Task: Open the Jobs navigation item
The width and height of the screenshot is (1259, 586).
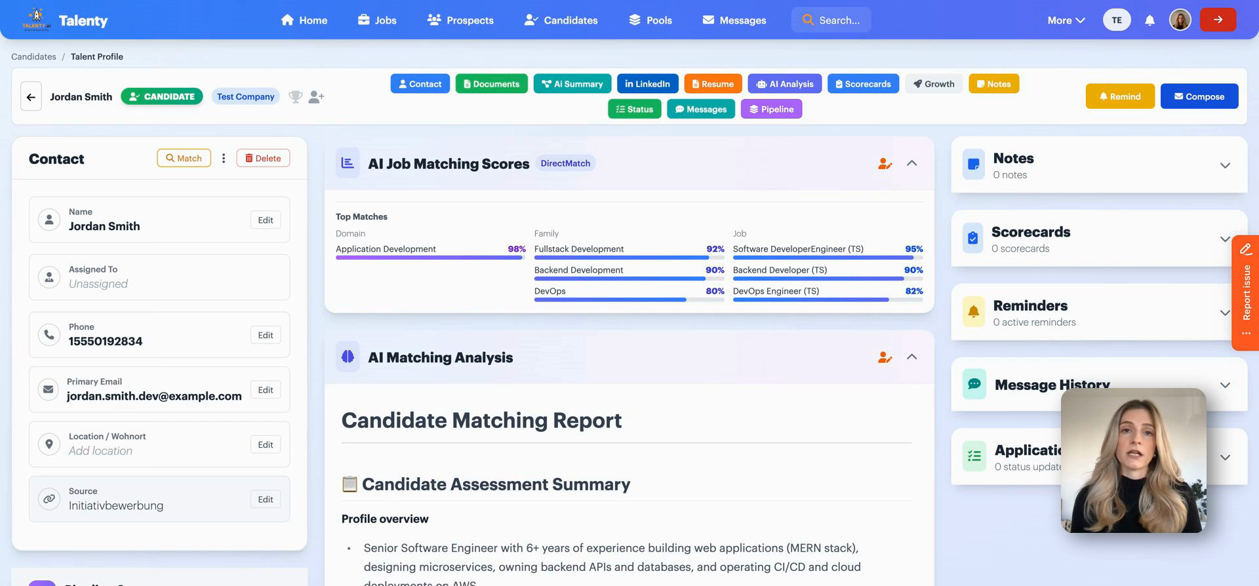Action: tap(377, 20)
